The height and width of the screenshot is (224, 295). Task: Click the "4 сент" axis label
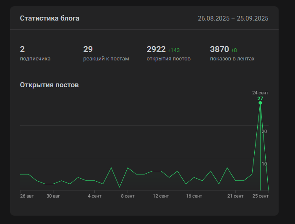tap(94, 196)
